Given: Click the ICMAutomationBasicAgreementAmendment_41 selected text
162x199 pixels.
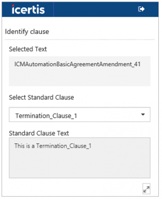Looking at the screenshot, I should 77,64.
